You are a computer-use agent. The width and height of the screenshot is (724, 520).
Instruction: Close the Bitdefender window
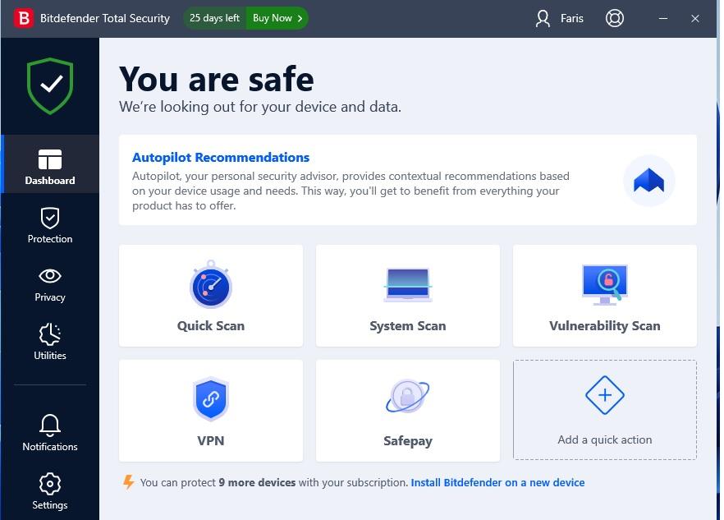click(x=695, y=19)
